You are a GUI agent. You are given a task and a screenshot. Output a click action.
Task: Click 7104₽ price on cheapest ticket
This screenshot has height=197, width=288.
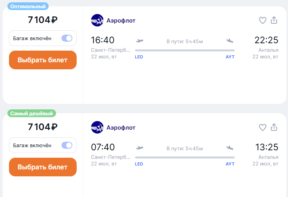click(x=42, y=127)
